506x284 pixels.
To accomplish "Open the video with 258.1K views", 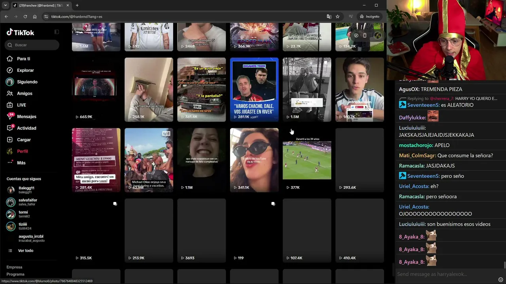I will pos(149,90).
